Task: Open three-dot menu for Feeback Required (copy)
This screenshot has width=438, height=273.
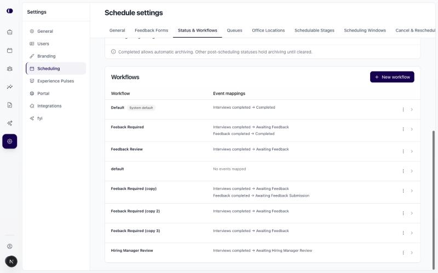Action: point(403,191)
